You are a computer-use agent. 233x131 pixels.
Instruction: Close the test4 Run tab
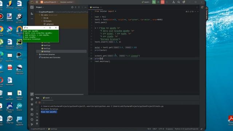[51, 98]
